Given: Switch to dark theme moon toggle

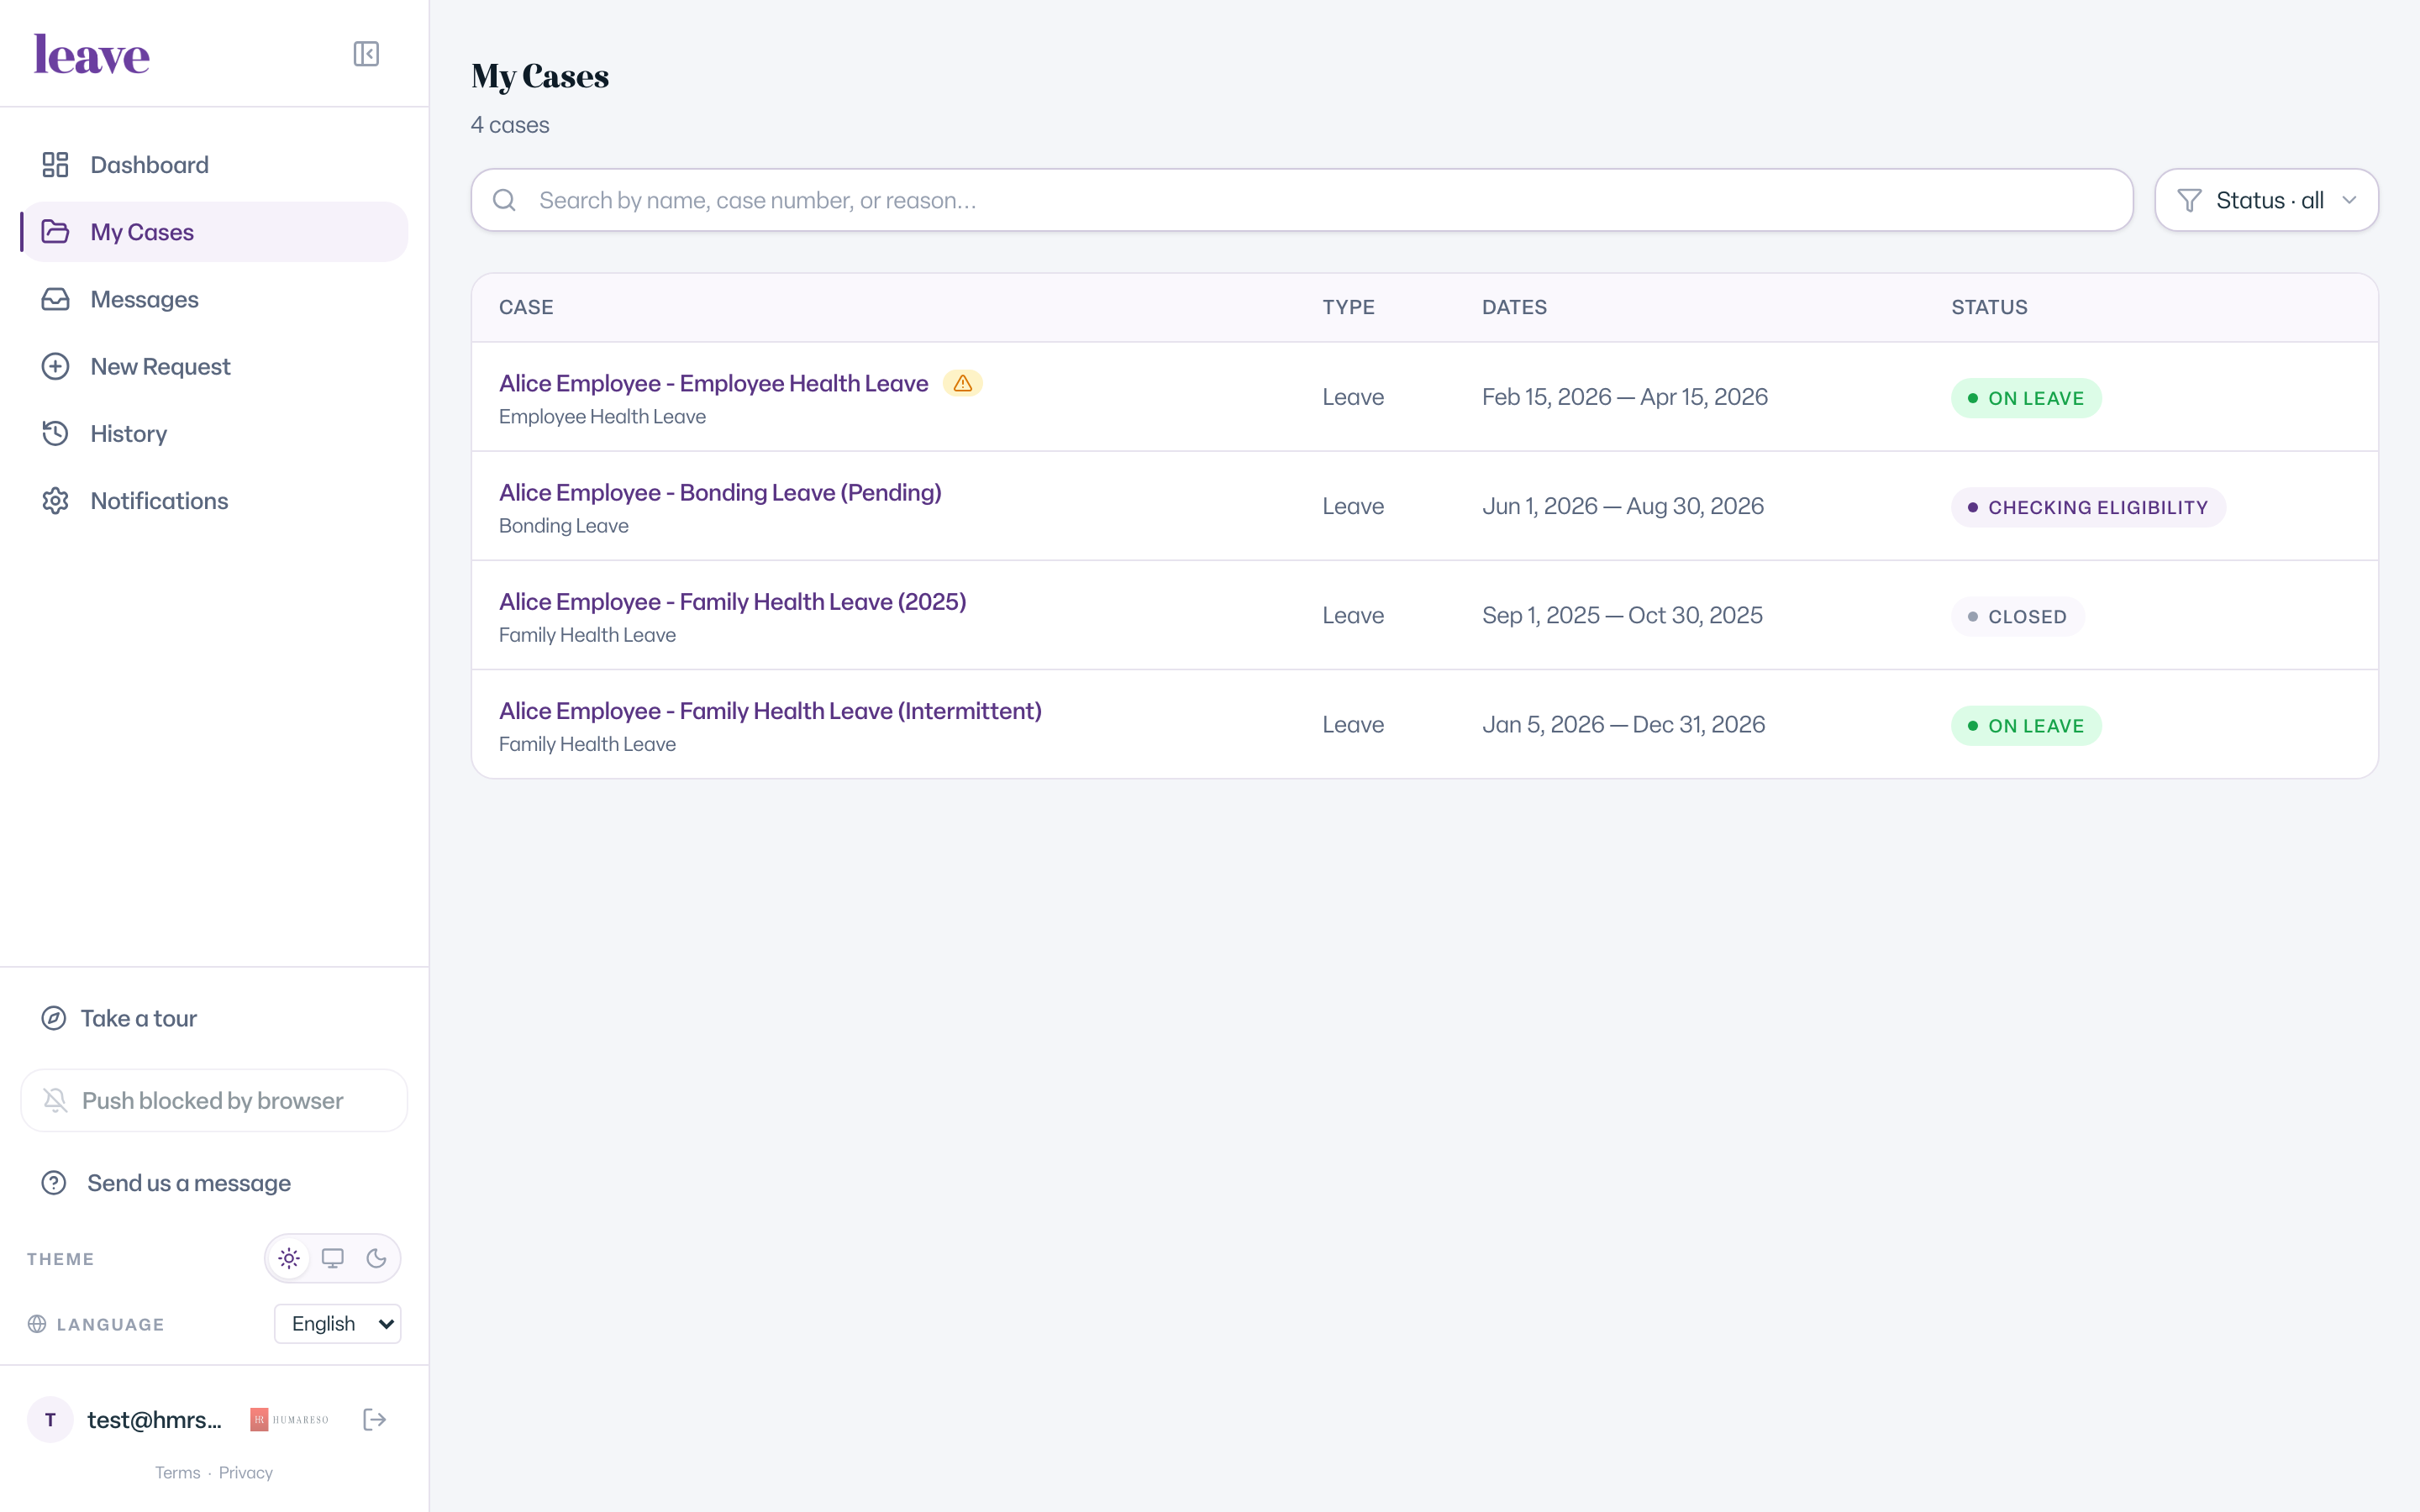Looking at the screenshot, I should 376,1258.
